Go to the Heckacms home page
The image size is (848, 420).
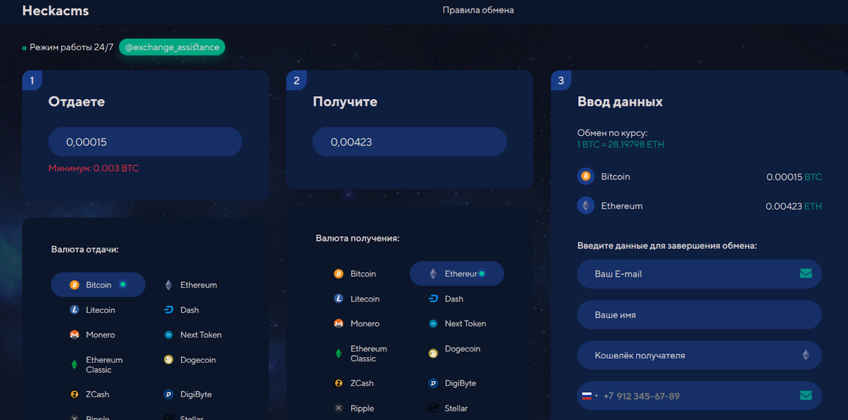[56, 11]
